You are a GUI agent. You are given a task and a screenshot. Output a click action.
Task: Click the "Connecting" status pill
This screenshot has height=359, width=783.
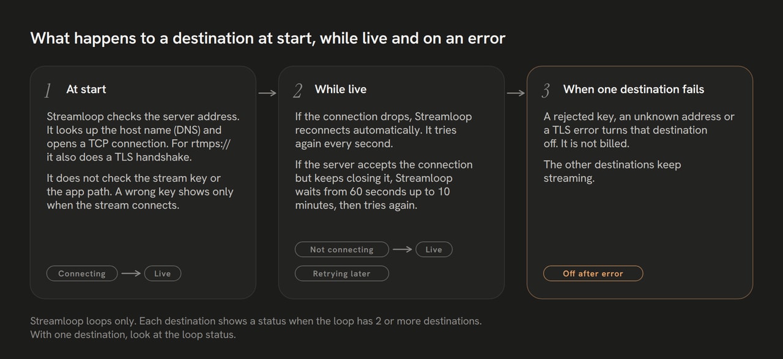point(82,274)
